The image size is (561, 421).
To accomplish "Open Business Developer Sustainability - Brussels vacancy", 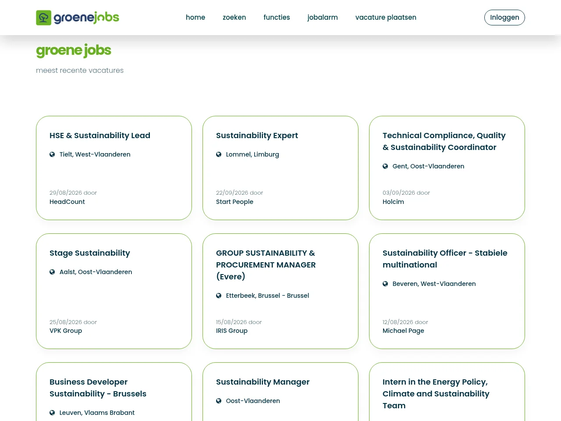I will 98,388.
